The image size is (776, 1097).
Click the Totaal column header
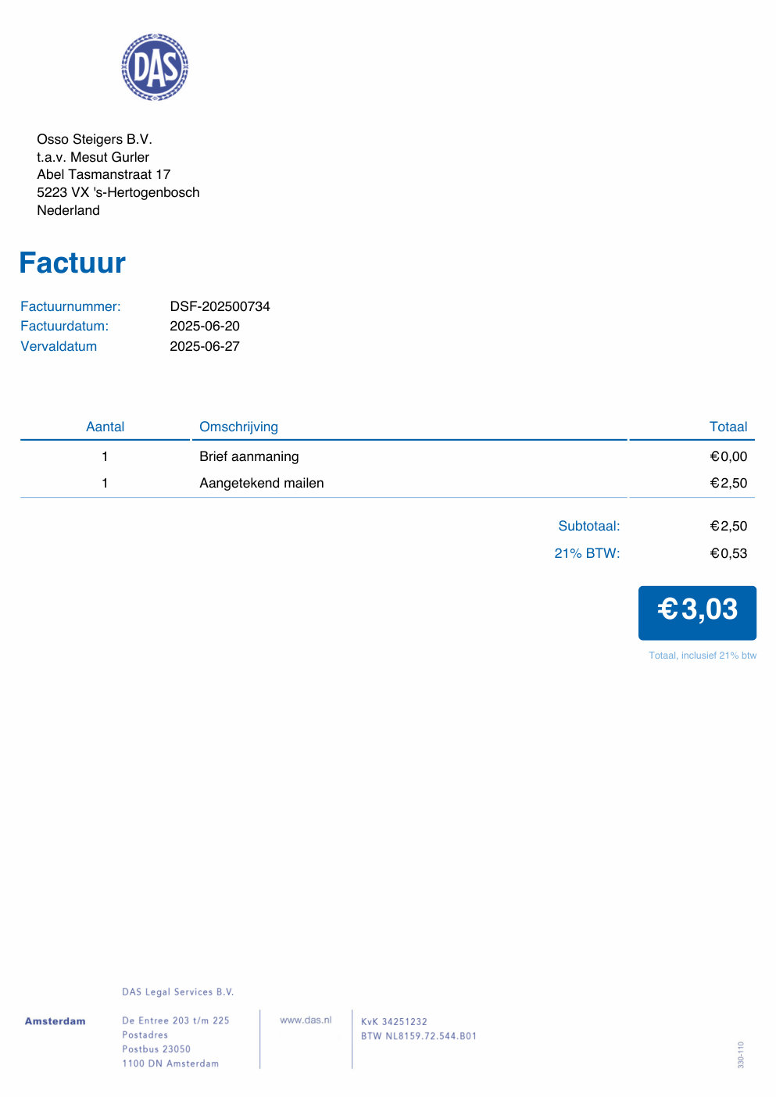coord(728,427)
